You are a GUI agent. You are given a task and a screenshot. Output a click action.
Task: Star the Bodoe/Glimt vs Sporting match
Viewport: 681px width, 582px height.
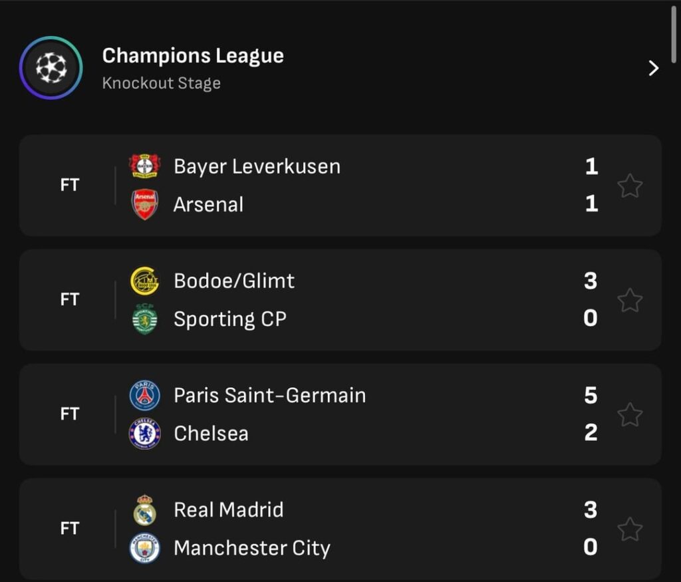tap(629, 300)
